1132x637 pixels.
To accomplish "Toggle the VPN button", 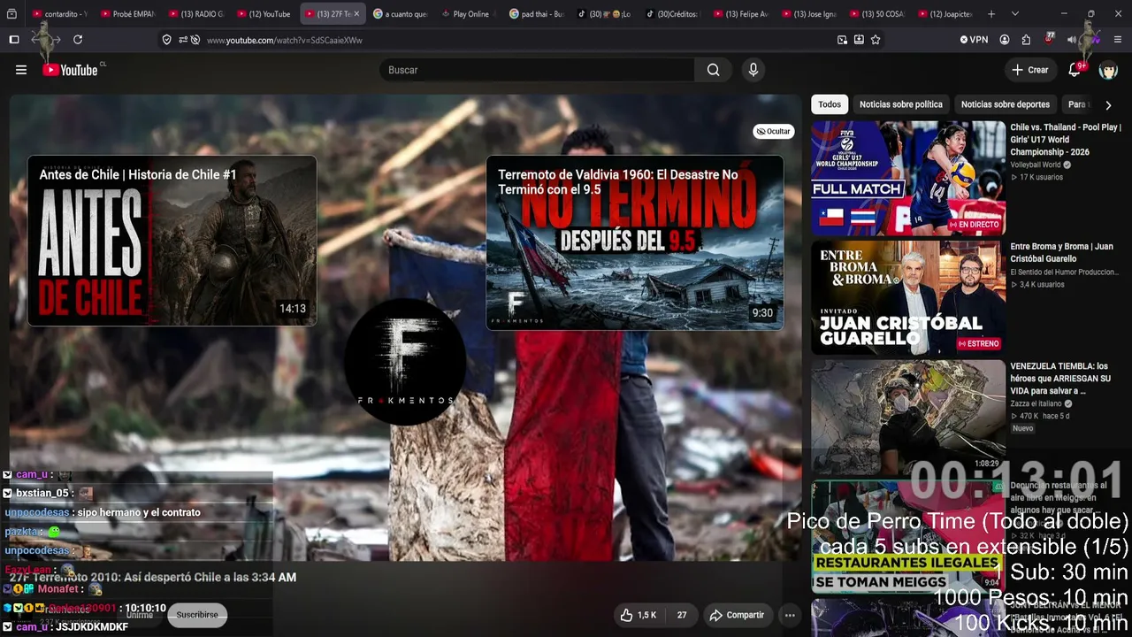I will [x=974, y=40].
